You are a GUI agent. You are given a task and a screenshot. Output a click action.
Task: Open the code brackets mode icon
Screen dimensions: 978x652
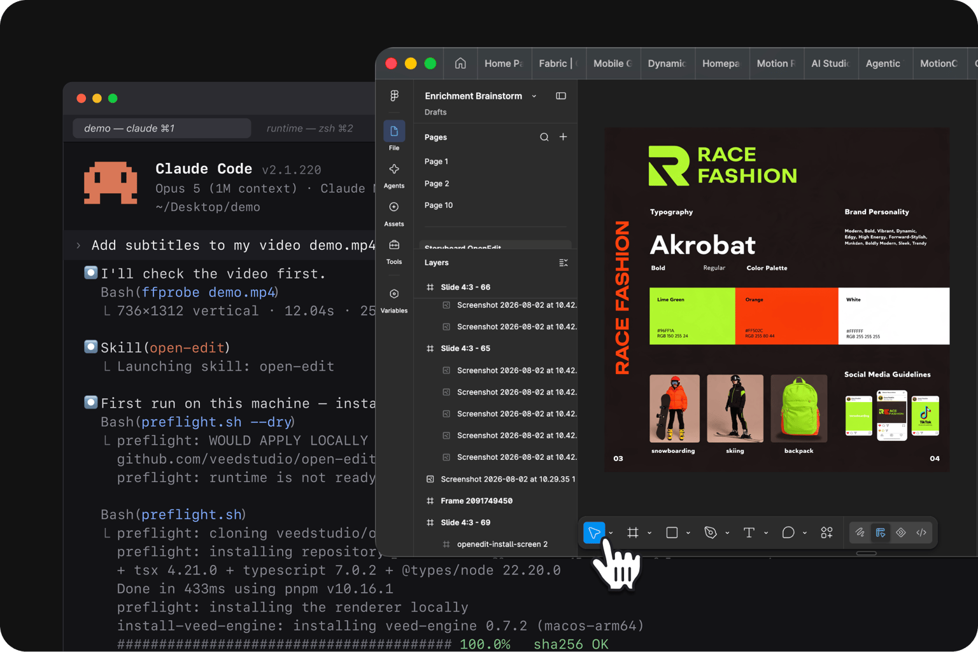[921, 532]
